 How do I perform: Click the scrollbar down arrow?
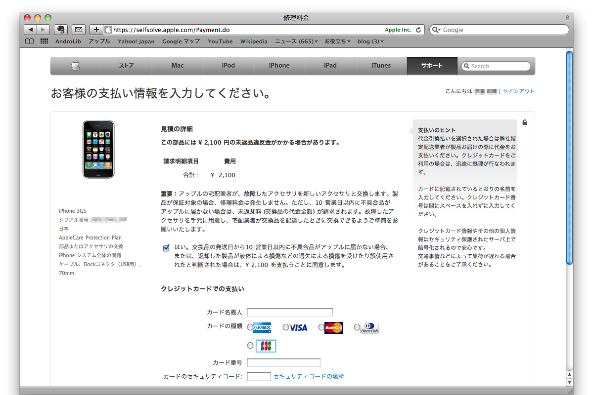click(570, 382)
